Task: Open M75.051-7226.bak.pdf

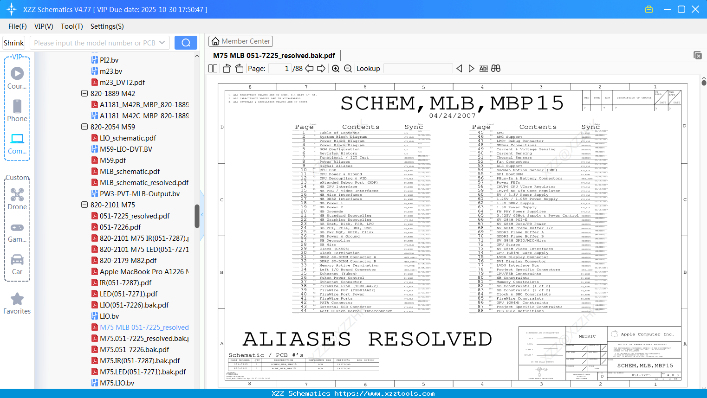Action: 135,349
